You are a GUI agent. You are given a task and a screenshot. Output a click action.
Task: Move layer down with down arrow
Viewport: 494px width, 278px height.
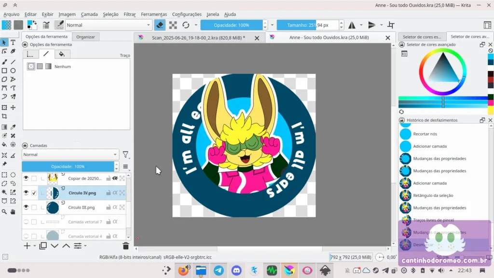point(55,246)
